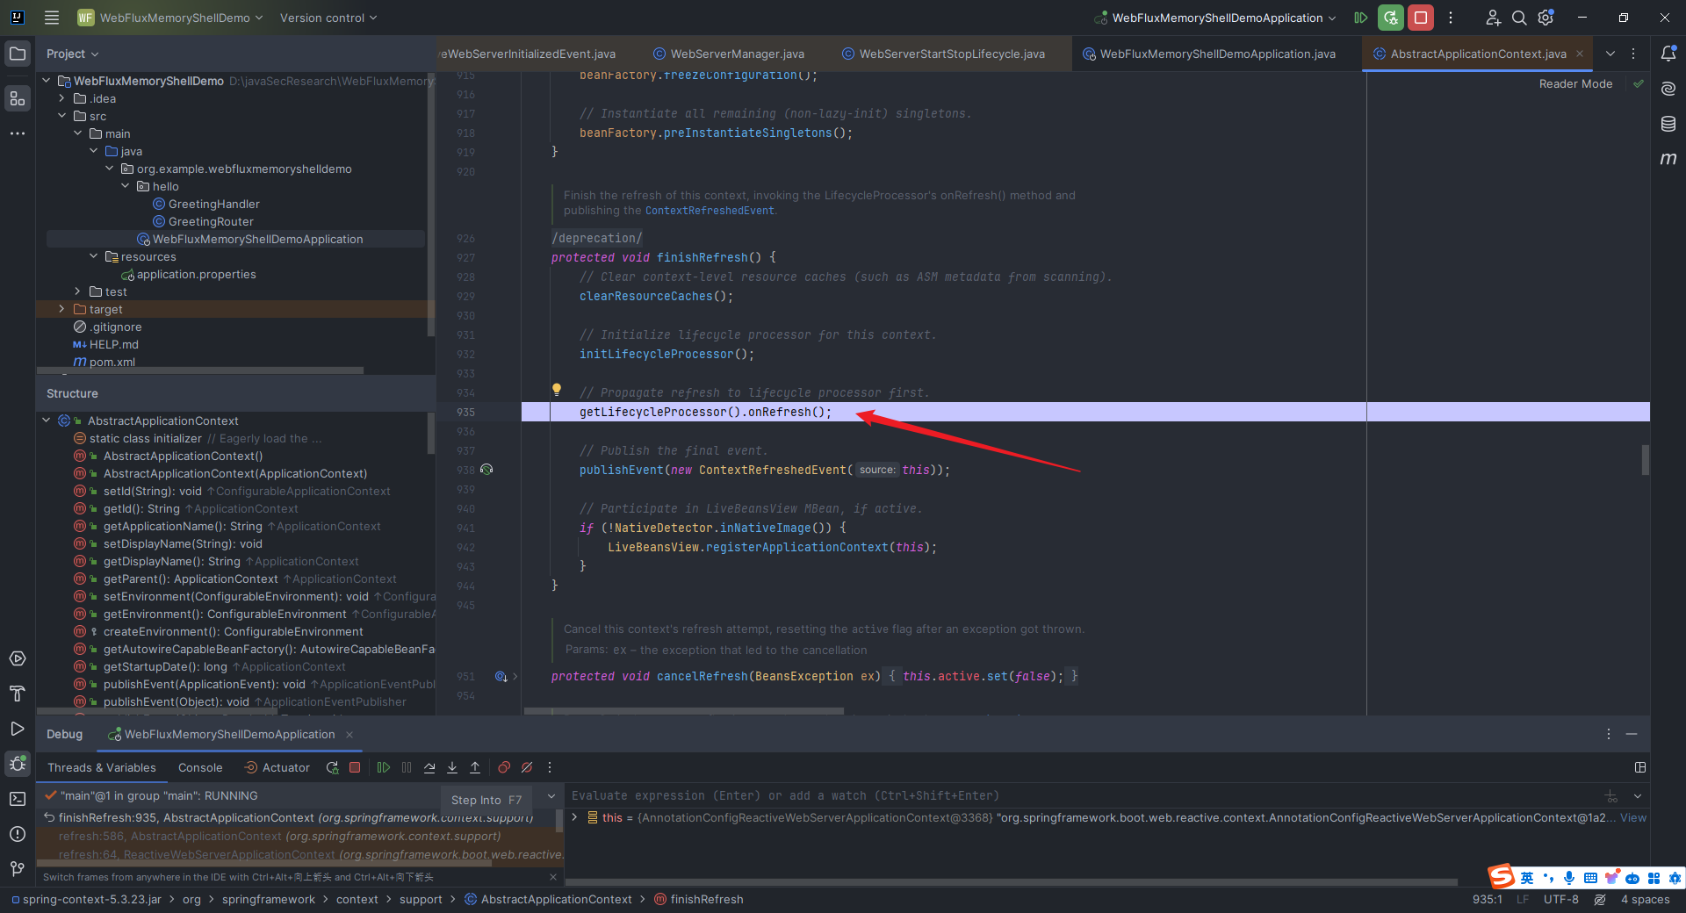Toggle Mute Breakpoints in debug toolbar
This screenshot has width=1686, height=913.
[527, 767]
